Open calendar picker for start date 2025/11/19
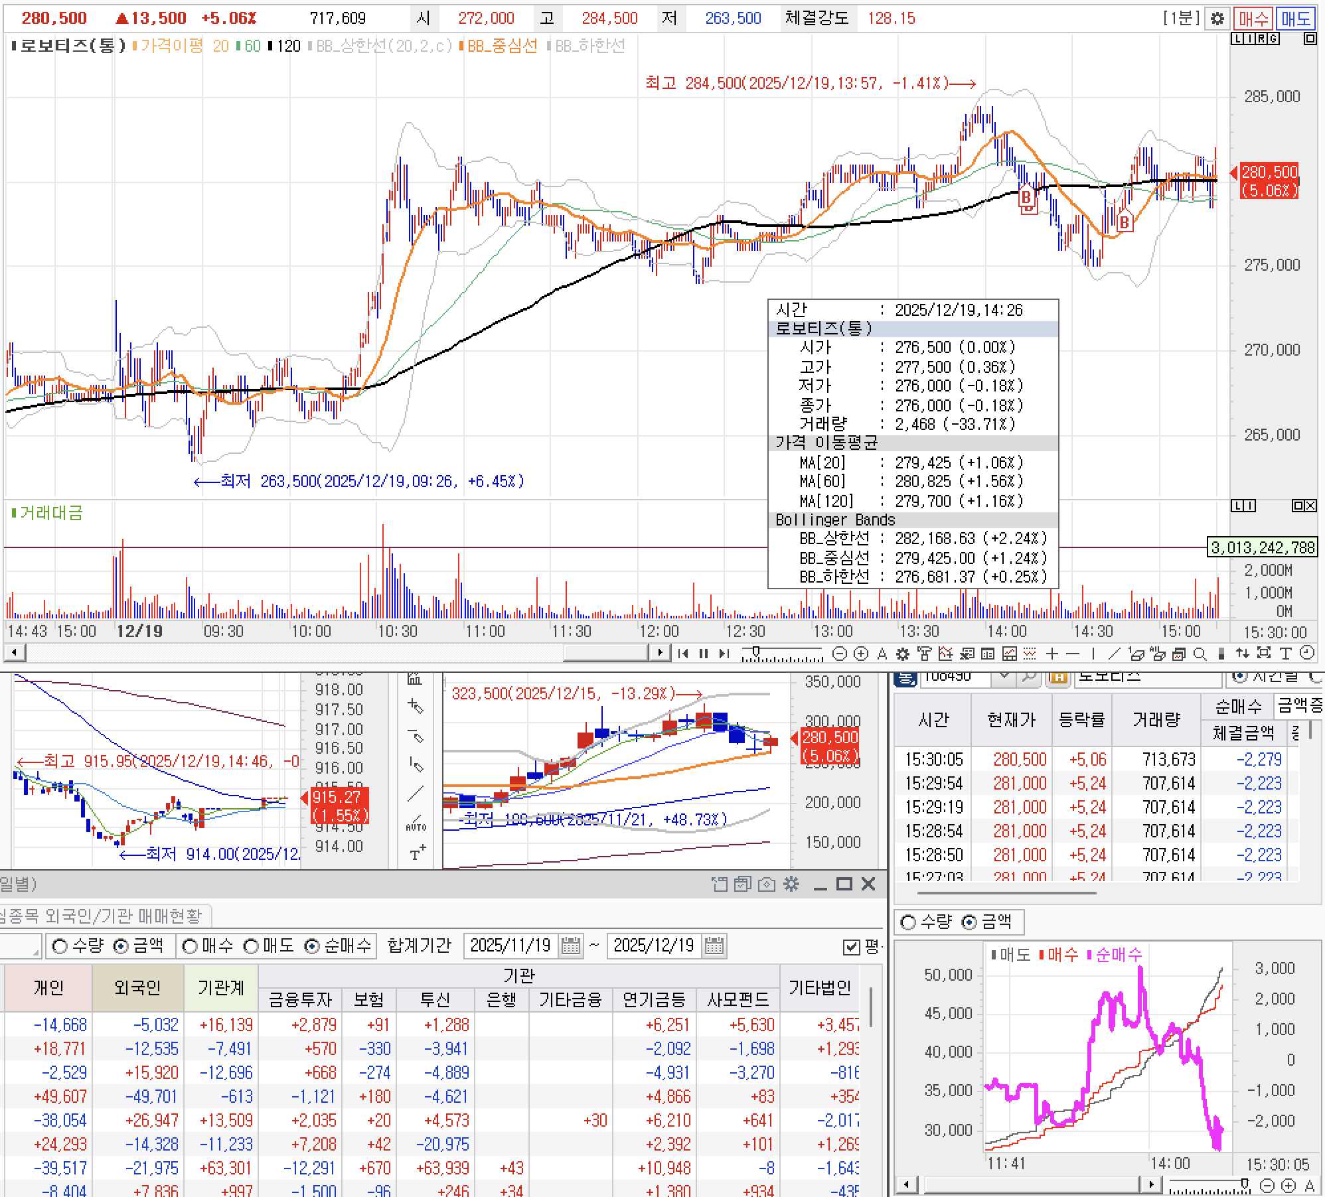Viewport: 1325px width, 1197px height. [x=570, y=946]
